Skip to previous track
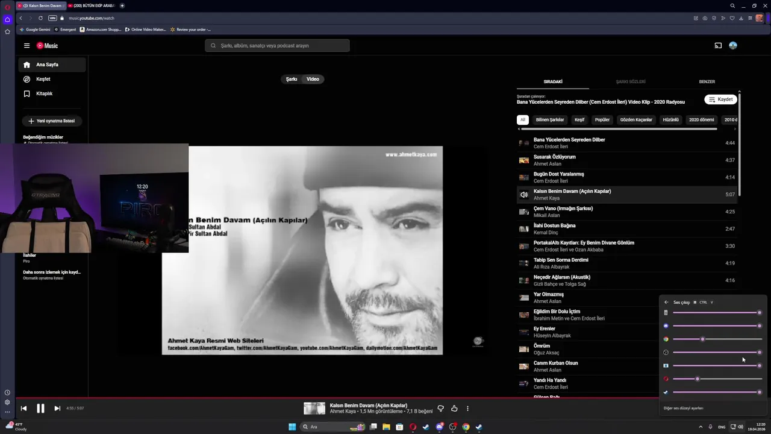 coord(23,408)
